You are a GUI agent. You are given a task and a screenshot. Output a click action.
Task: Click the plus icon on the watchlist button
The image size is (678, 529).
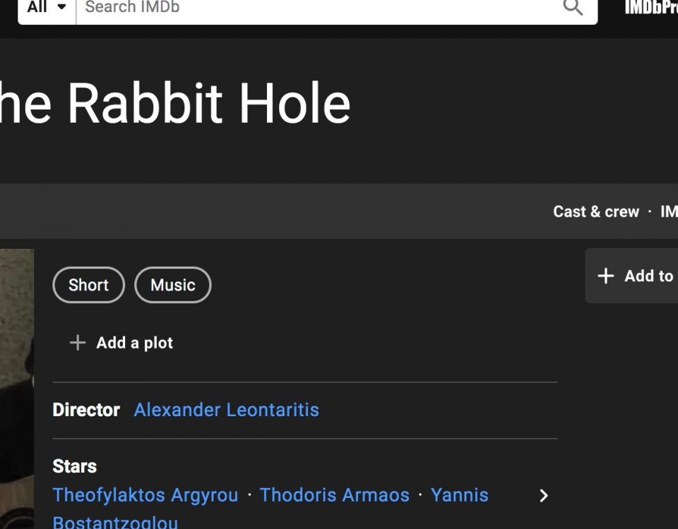[x=605, y=276]
